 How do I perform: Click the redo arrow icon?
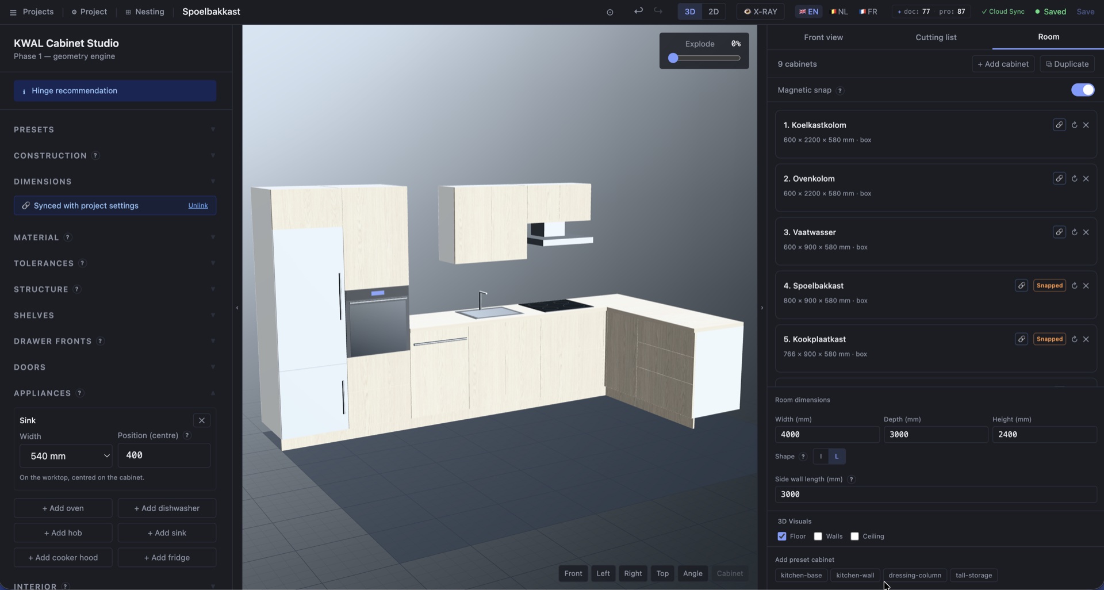point(658,11)
